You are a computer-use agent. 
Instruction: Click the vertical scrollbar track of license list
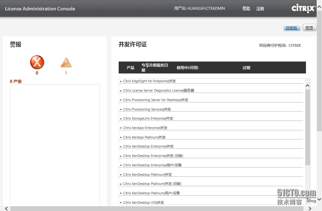pos(308,141)
